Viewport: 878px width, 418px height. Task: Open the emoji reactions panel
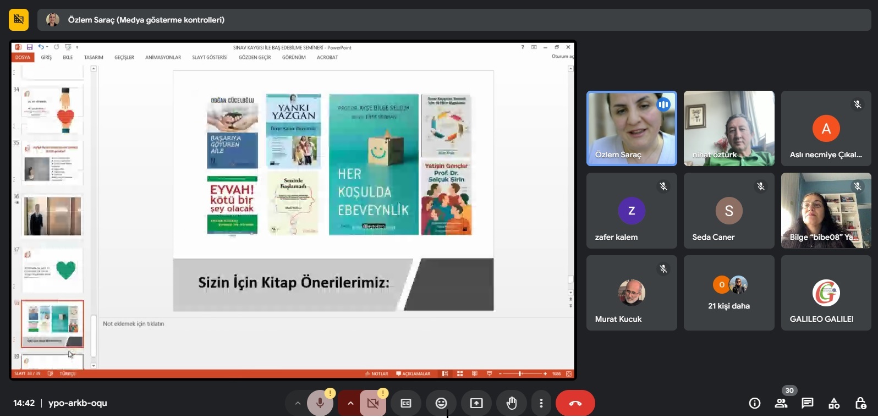(x=441, y=403)
